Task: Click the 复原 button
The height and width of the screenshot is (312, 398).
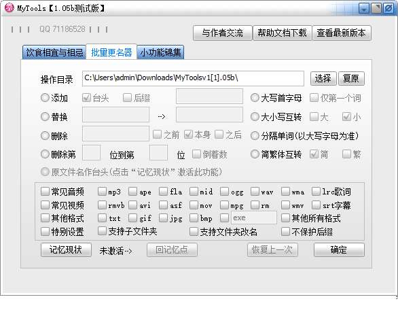Action: [351, 78]
